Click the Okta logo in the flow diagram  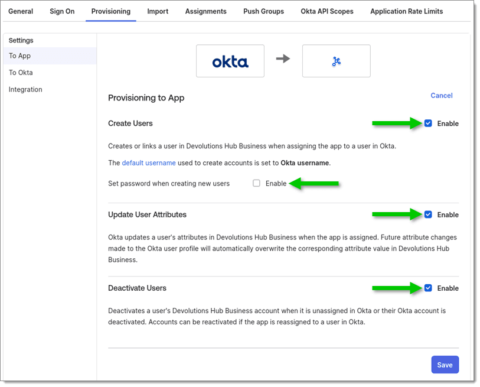pos(230,60)
